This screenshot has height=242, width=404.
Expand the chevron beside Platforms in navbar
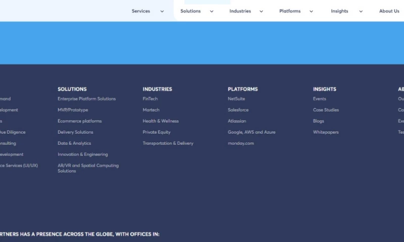(x=311, y=12)
